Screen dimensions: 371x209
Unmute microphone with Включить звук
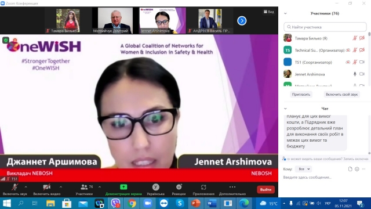[x=14, y=190]
